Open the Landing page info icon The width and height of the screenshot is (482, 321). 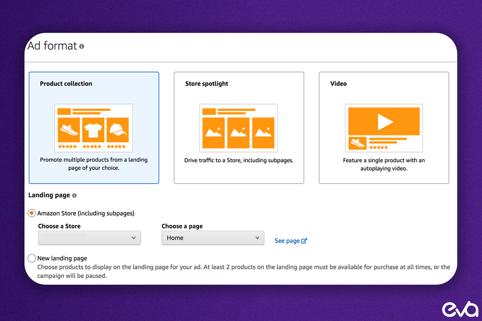[74, 195]
